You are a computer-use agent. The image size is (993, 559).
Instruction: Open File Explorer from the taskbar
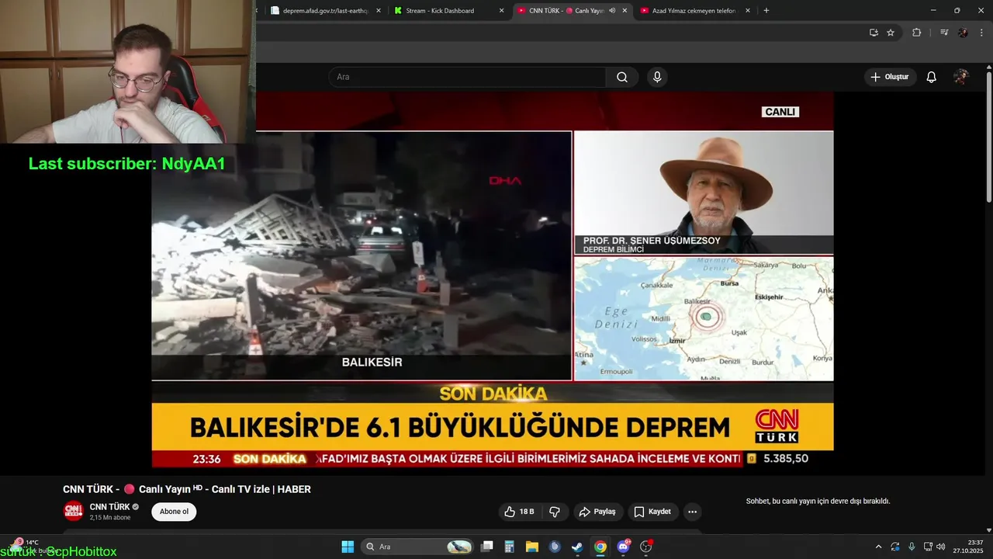[532, 547]
